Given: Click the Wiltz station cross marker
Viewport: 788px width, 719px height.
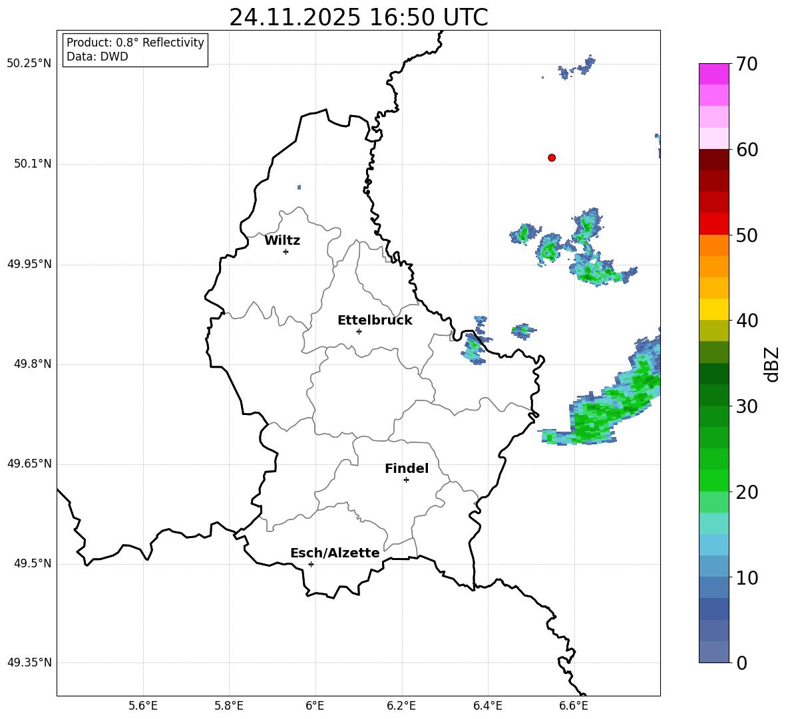Looking at the screenshot, I should pyautogui.click(x=286, y=251).
